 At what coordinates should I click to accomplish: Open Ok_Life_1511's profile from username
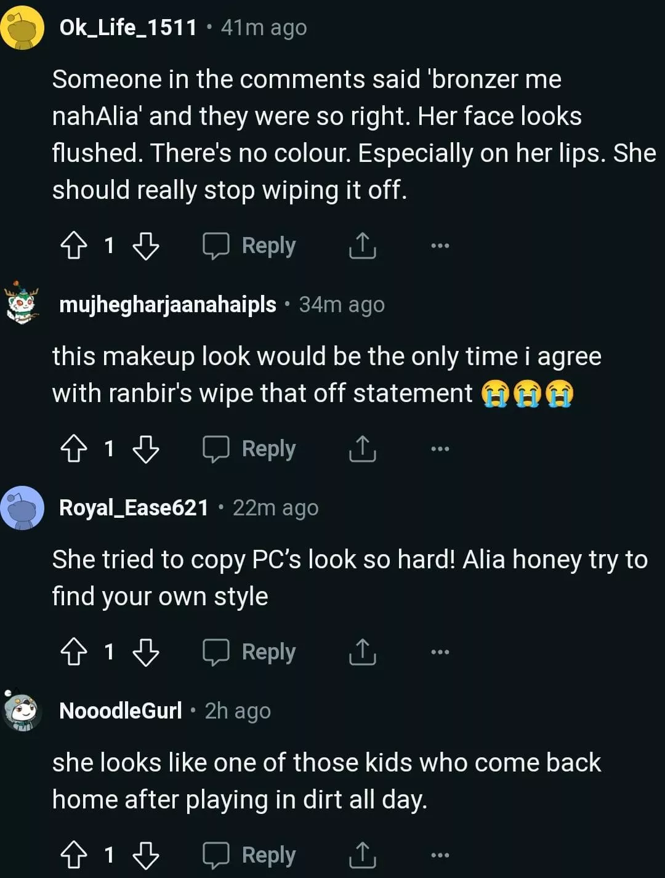click(x=128, y=28)
